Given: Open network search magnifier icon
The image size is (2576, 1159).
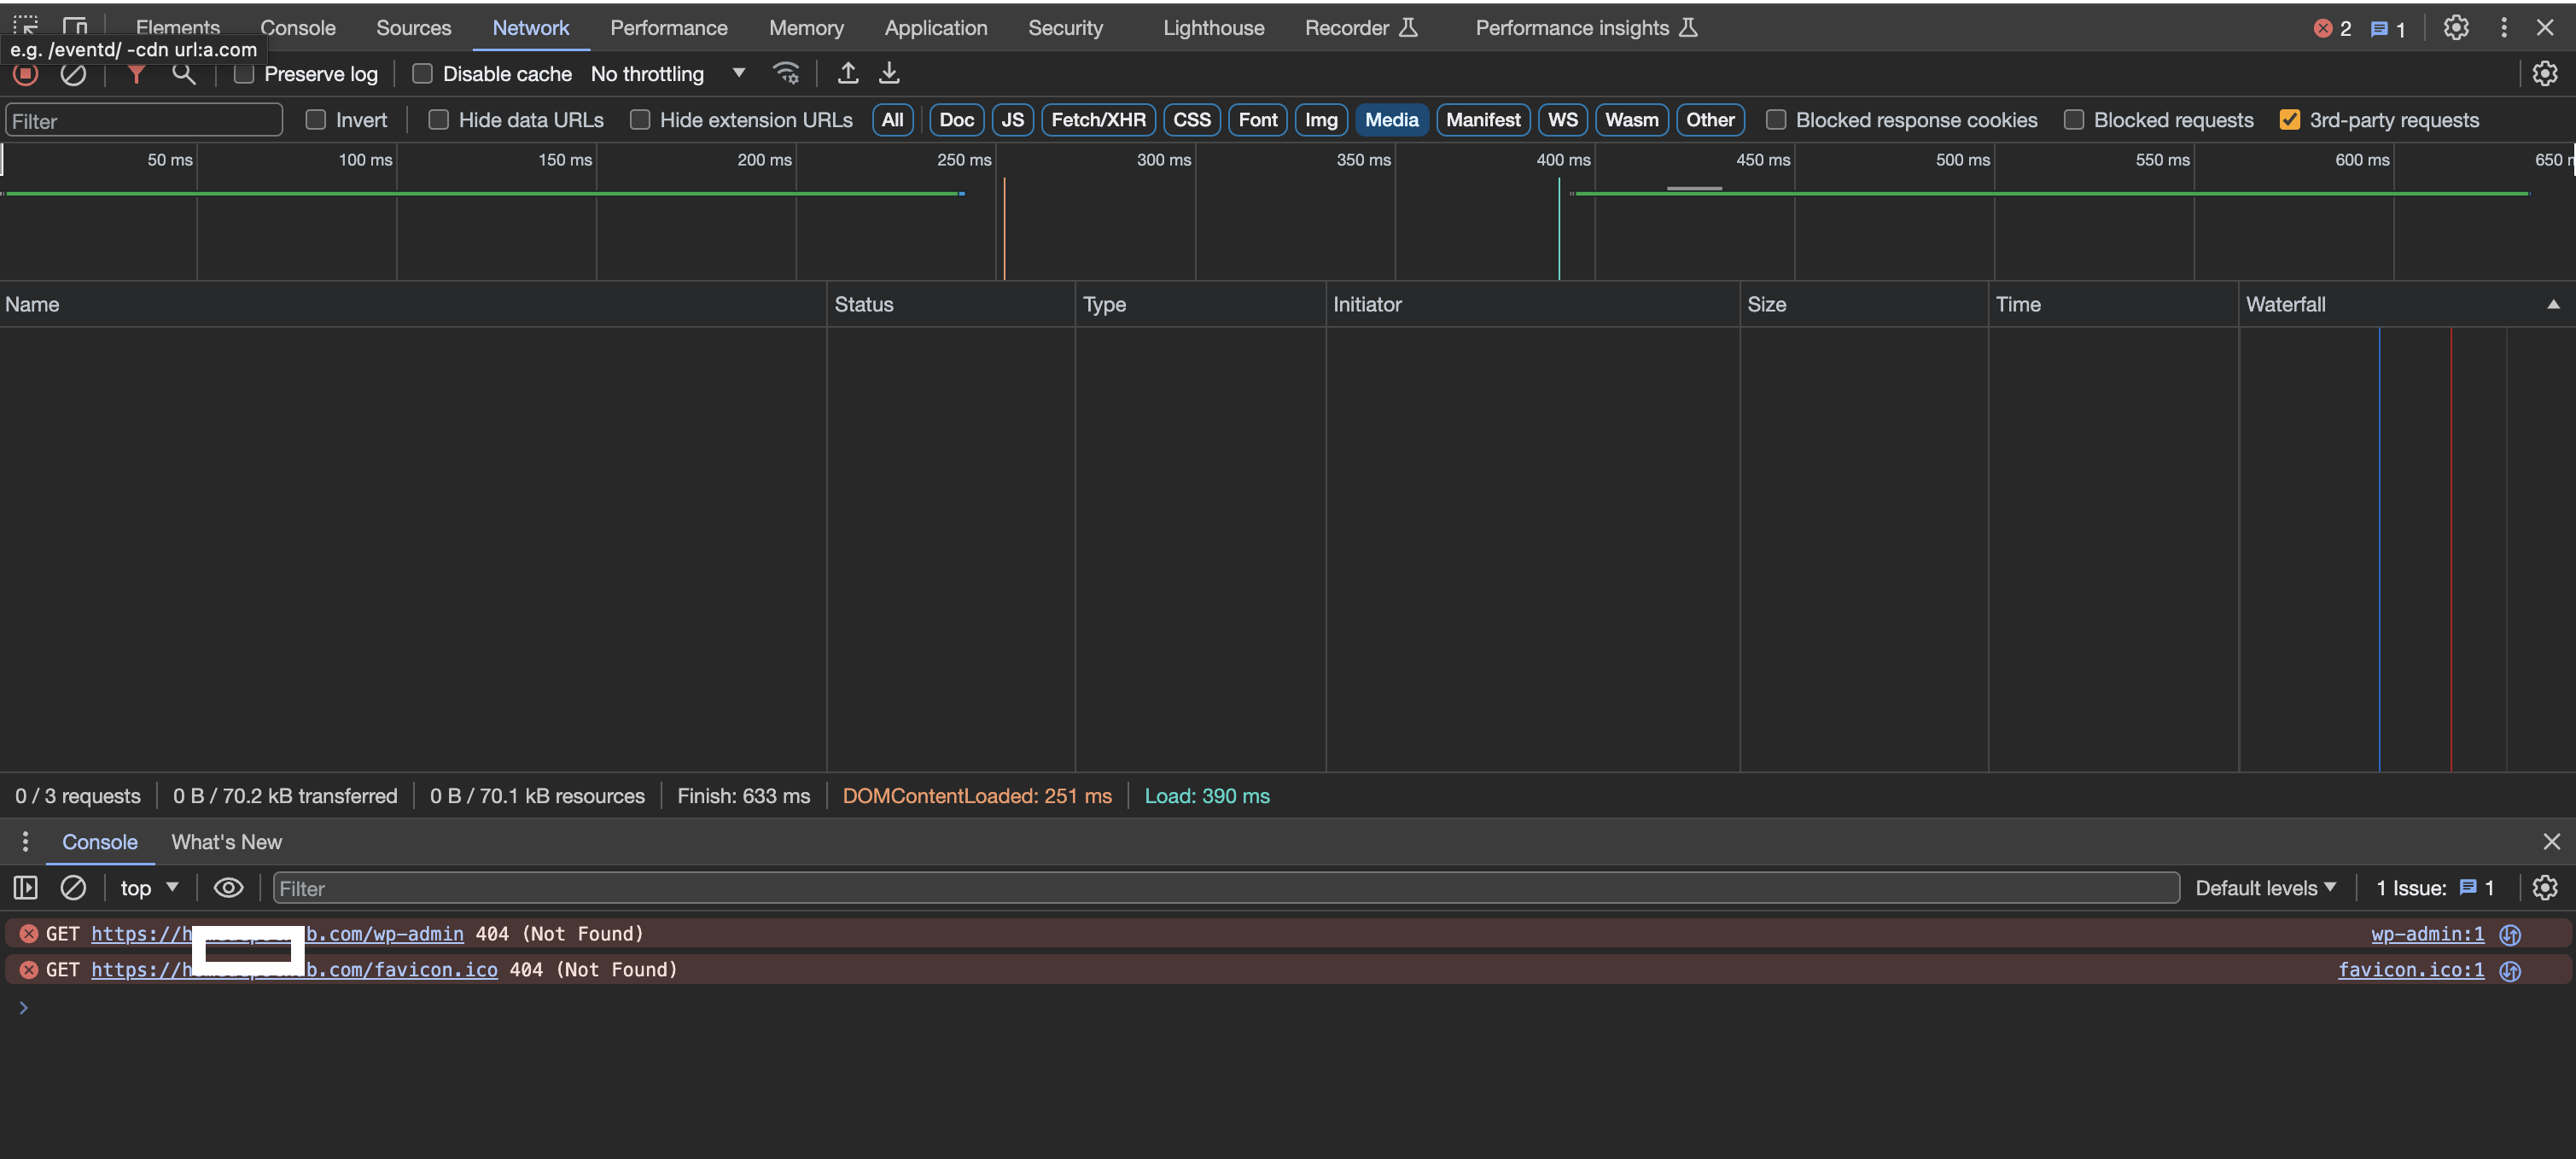Looking at the screenshot, I should click(183, 74).
